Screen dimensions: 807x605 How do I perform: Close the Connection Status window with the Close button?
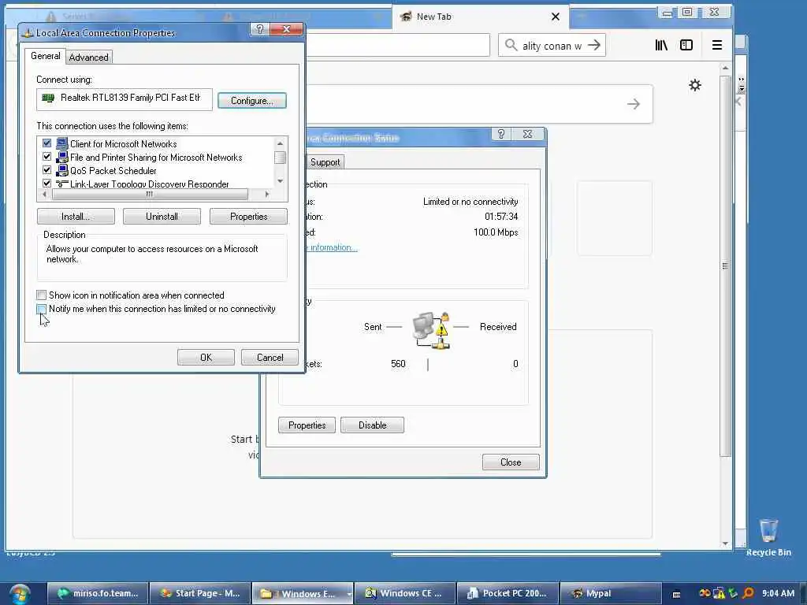click(x=511, y=462)
